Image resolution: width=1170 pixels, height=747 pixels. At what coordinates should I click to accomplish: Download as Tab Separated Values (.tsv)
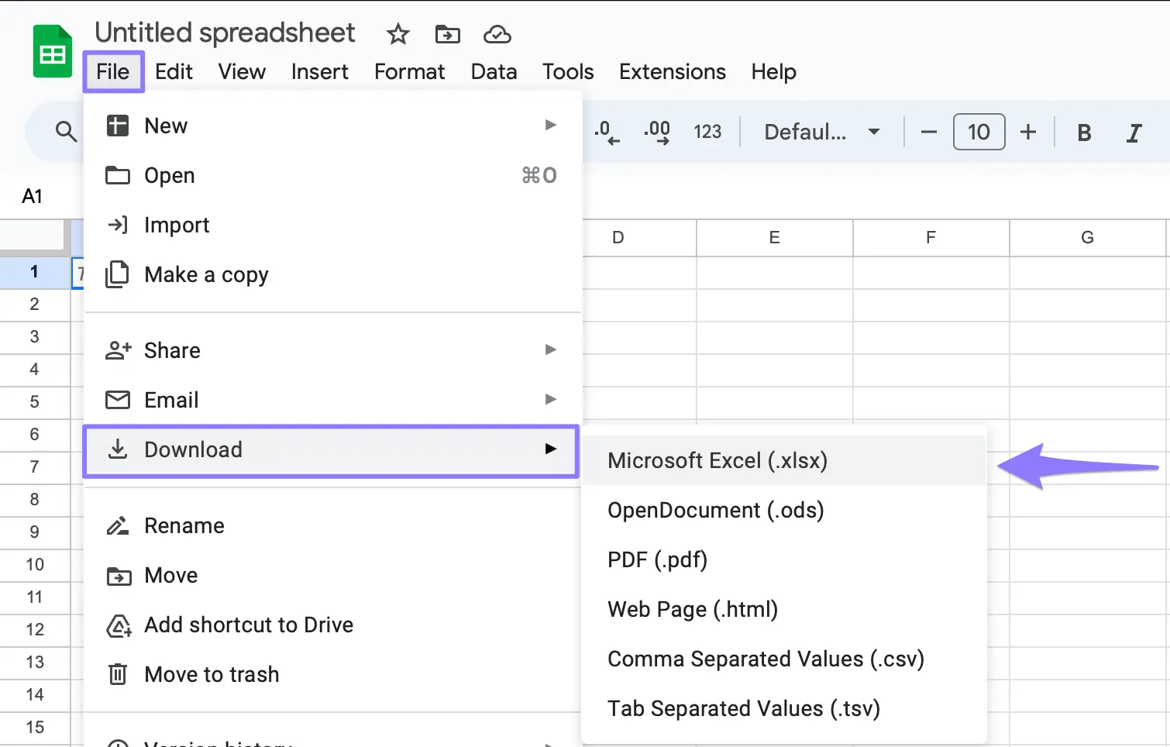784,708
